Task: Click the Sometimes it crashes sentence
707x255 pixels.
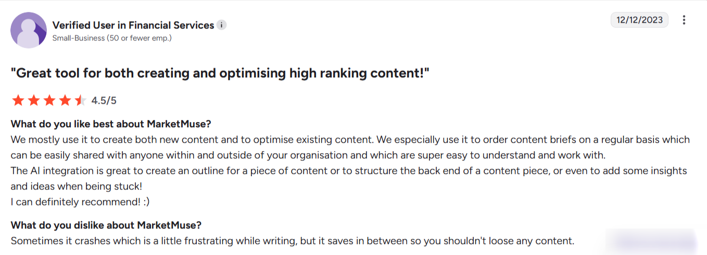Action: point(292,241)
